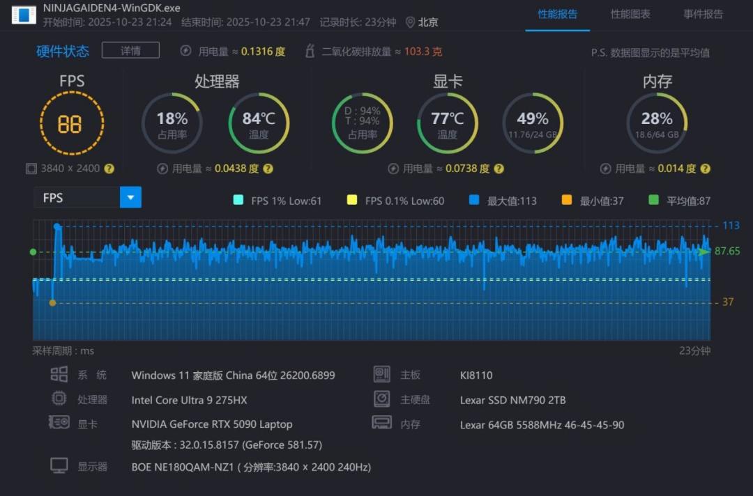The height and width of the screenshot is (496, 753).
Task: Click help icon beside 3840 x 2400 resolution
Action: [109, 169]
